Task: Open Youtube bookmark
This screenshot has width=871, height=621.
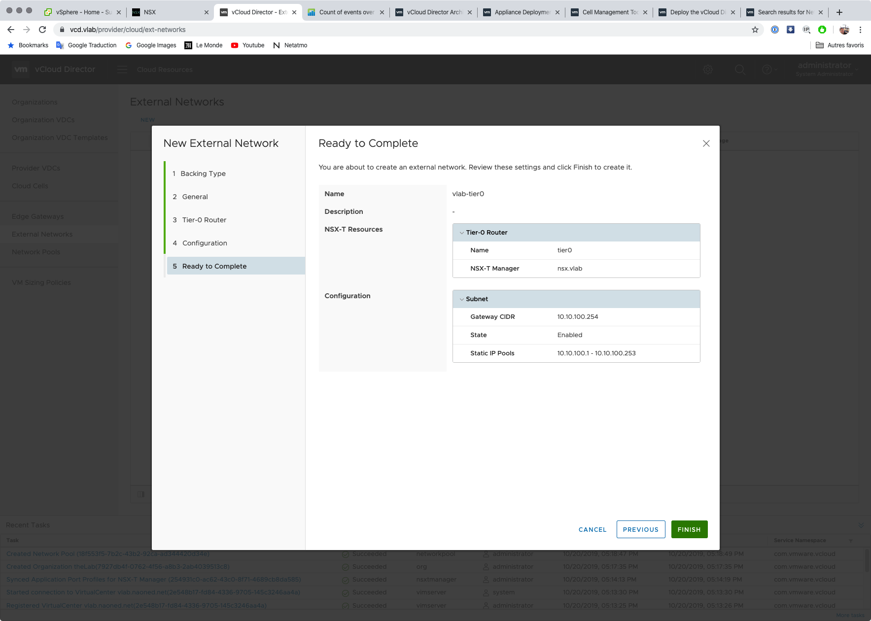Action: (247, 45)
